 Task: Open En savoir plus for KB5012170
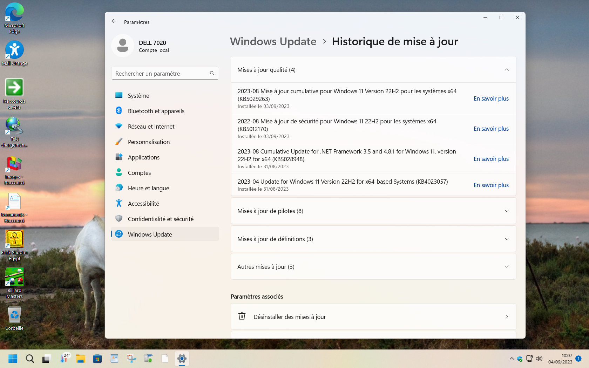(x=491, y=129)
